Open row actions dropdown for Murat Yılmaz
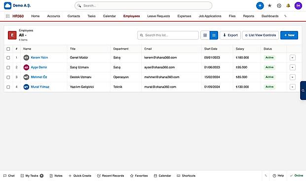The height and width of the screenshot is (181, 306). [x=292, y=87]
